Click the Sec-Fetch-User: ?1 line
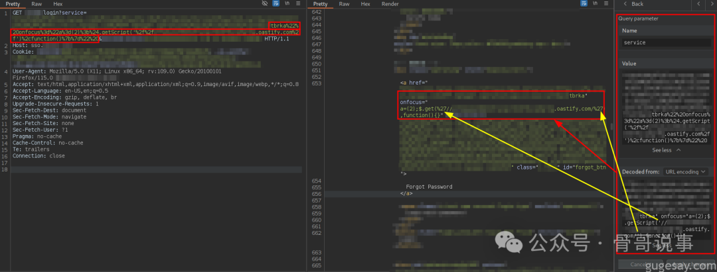The image size is (717, 272). (x=40, y=130)
